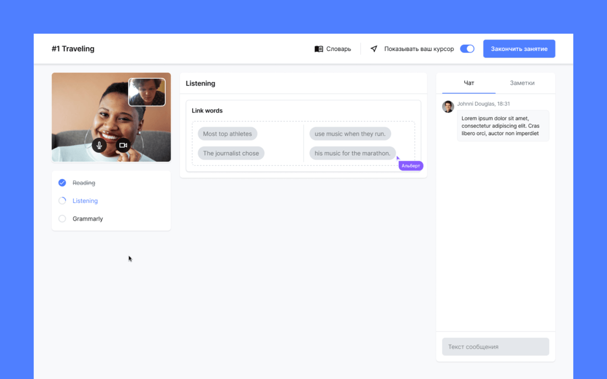Mute the microphone in the video call
This screenshot has height=379, width=607.
point(99,145)
